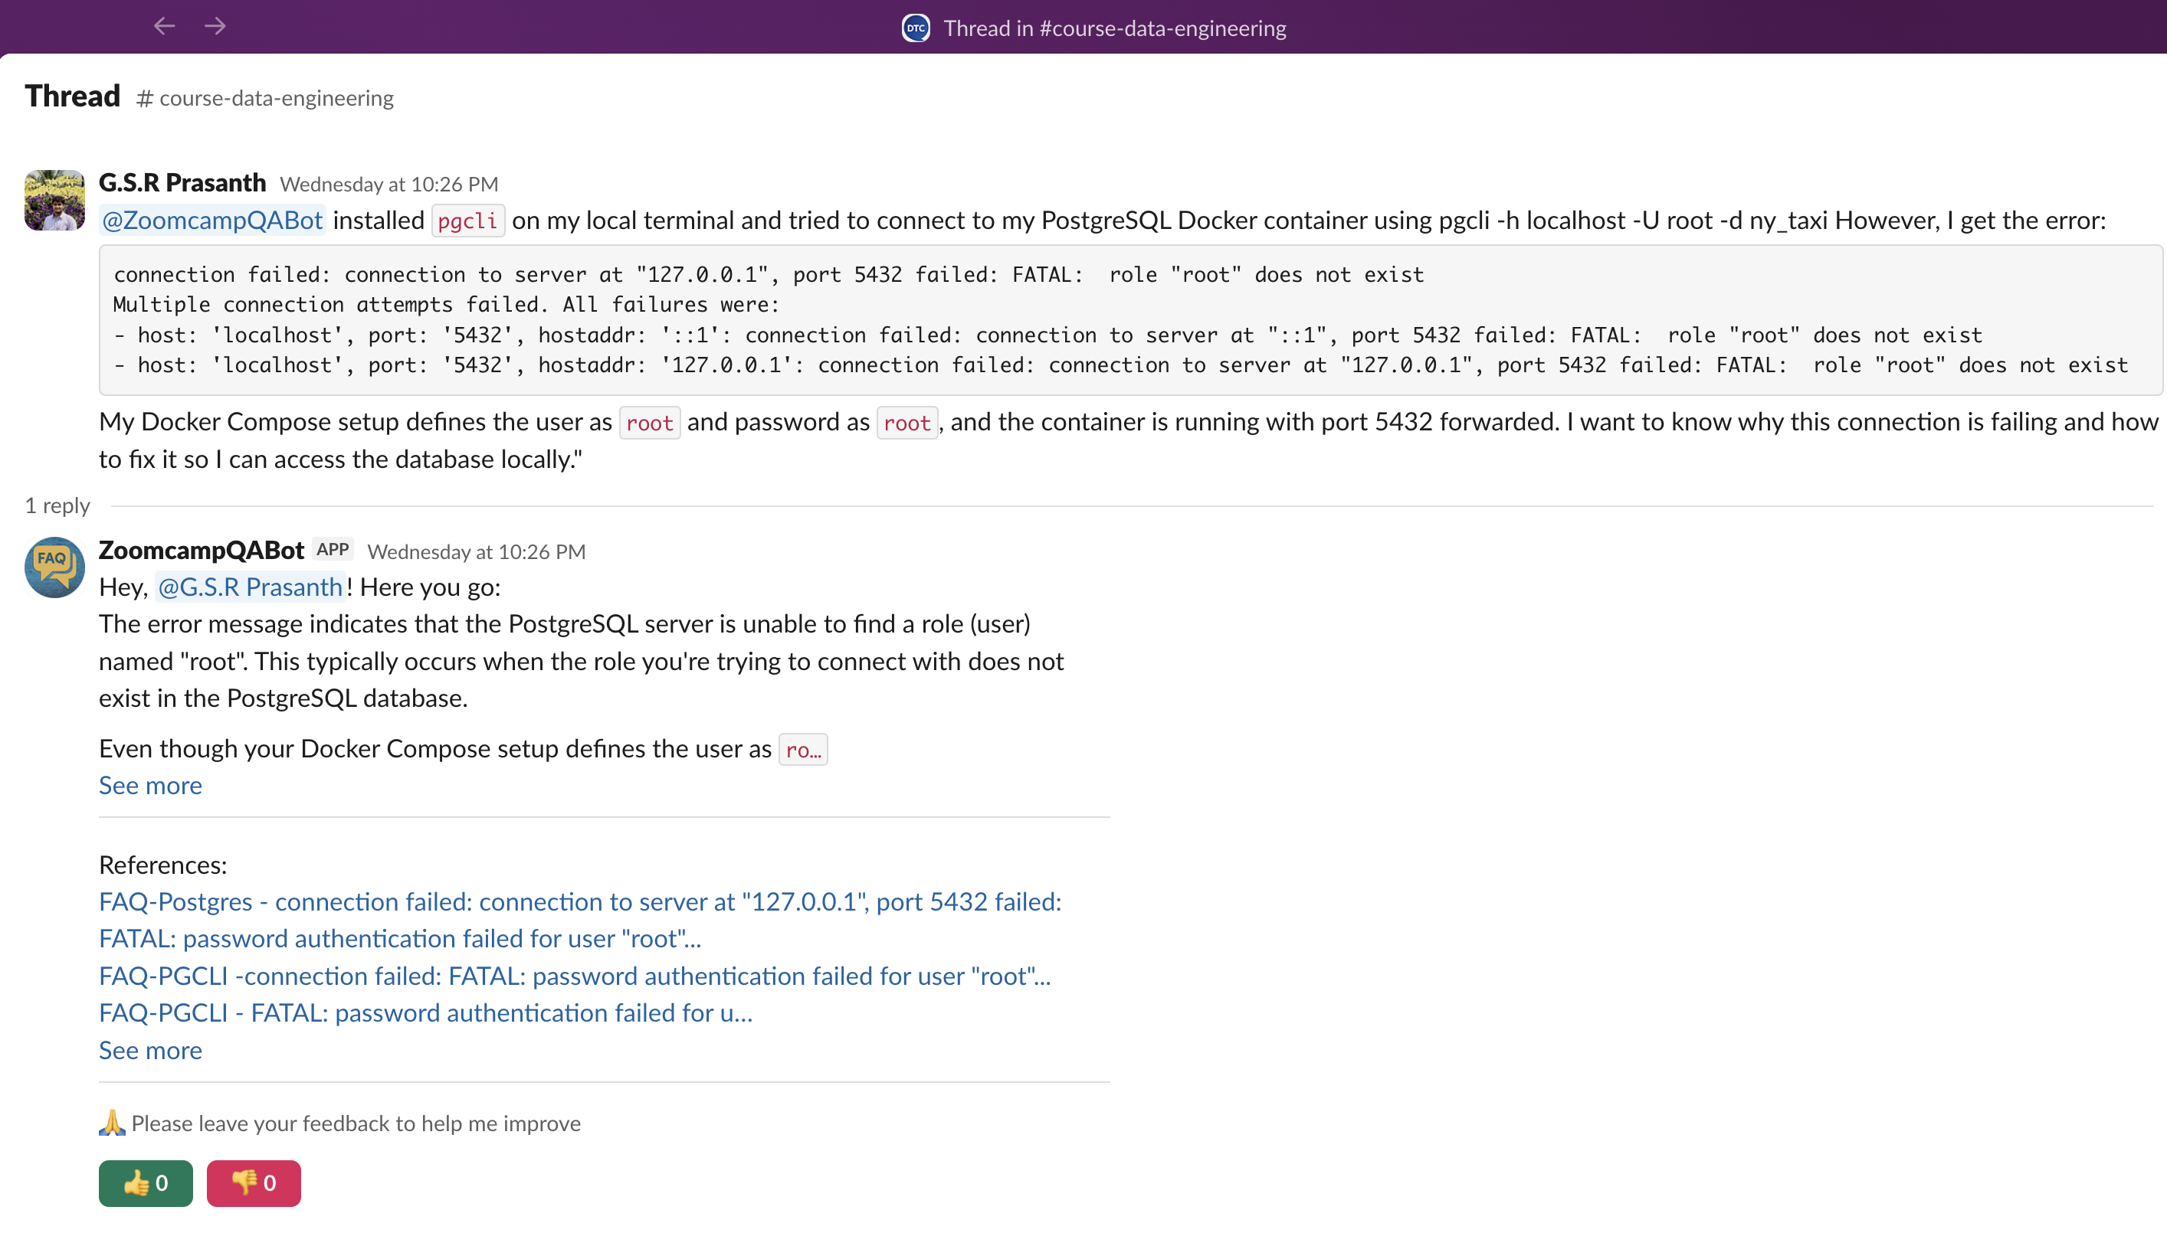Click the back navigation arrow
This screenshot has height=1233, width=2167.
[x=166, y=26]
